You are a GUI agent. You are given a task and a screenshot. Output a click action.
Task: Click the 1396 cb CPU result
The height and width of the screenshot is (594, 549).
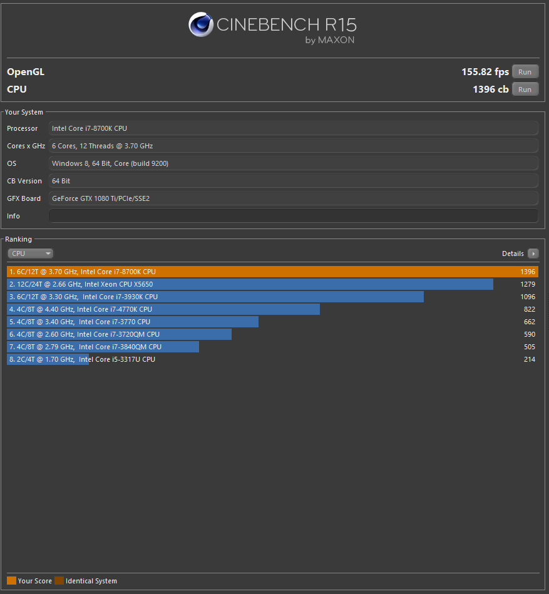[491, 89]
